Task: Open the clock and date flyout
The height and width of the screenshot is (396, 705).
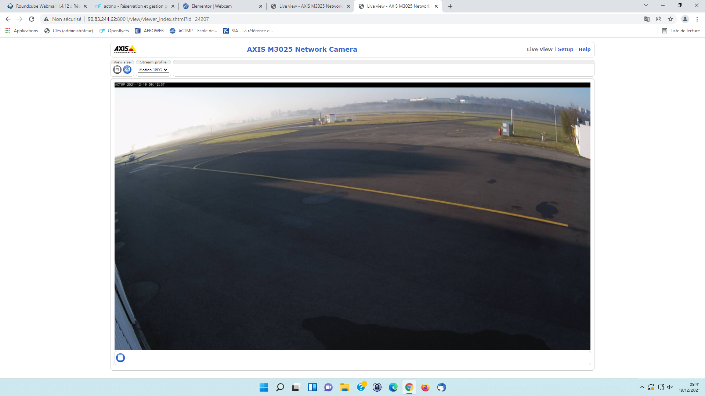Action: coord(689,387)
